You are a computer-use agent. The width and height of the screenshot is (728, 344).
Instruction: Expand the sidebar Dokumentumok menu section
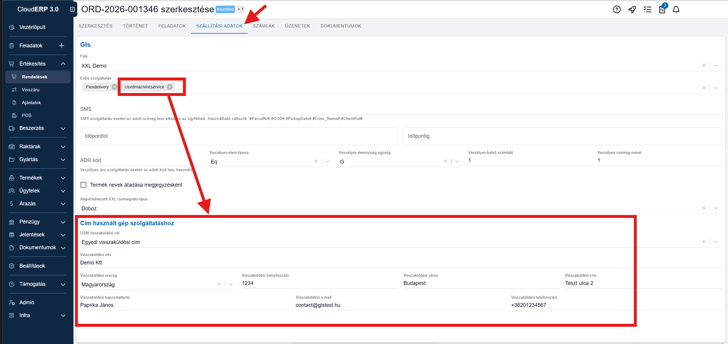point(63,248)
